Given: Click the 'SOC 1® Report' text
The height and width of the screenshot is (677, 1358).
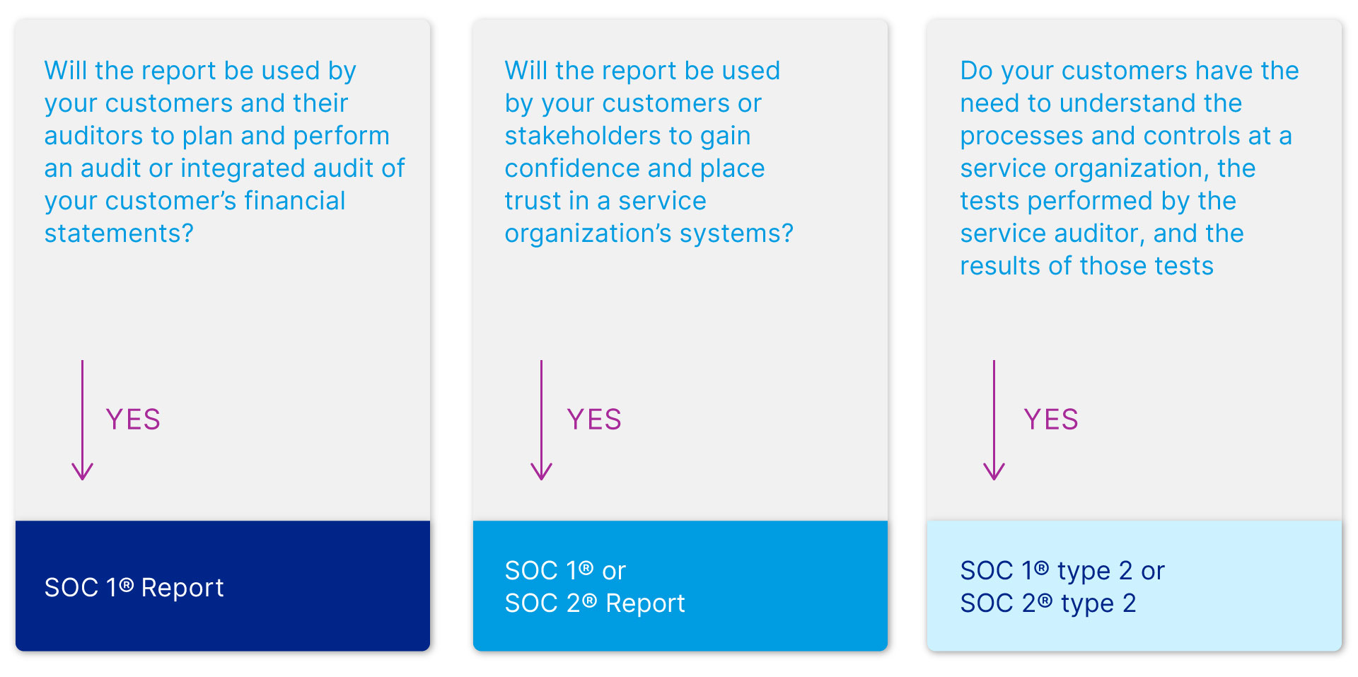Looking at the screenshot, I should pos(134,588).
